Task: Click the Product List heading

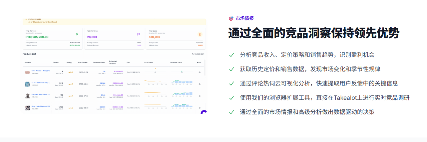Action: click(x=29, y=54)
